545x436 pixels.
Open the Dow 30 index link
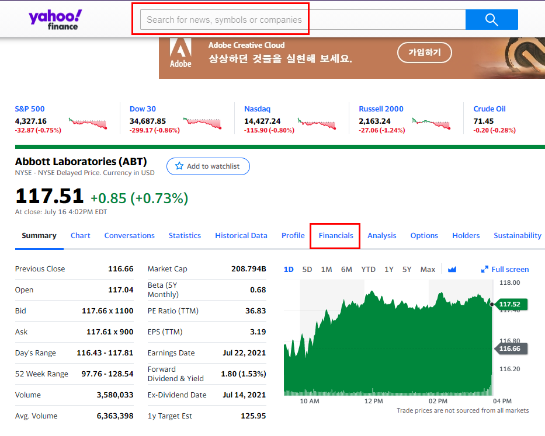143,109
